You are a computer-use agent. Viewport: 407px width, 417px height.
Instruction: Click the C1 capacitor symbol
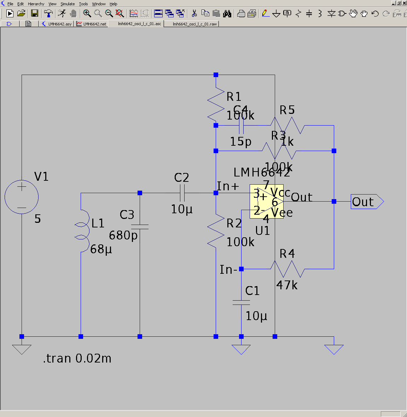point(241,303)
